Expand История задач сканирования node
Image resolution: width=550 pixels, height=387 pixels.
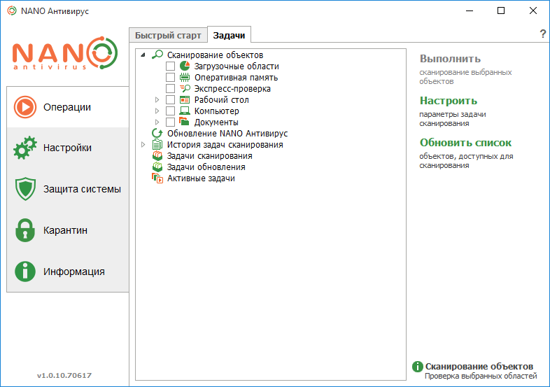point(143,145)
